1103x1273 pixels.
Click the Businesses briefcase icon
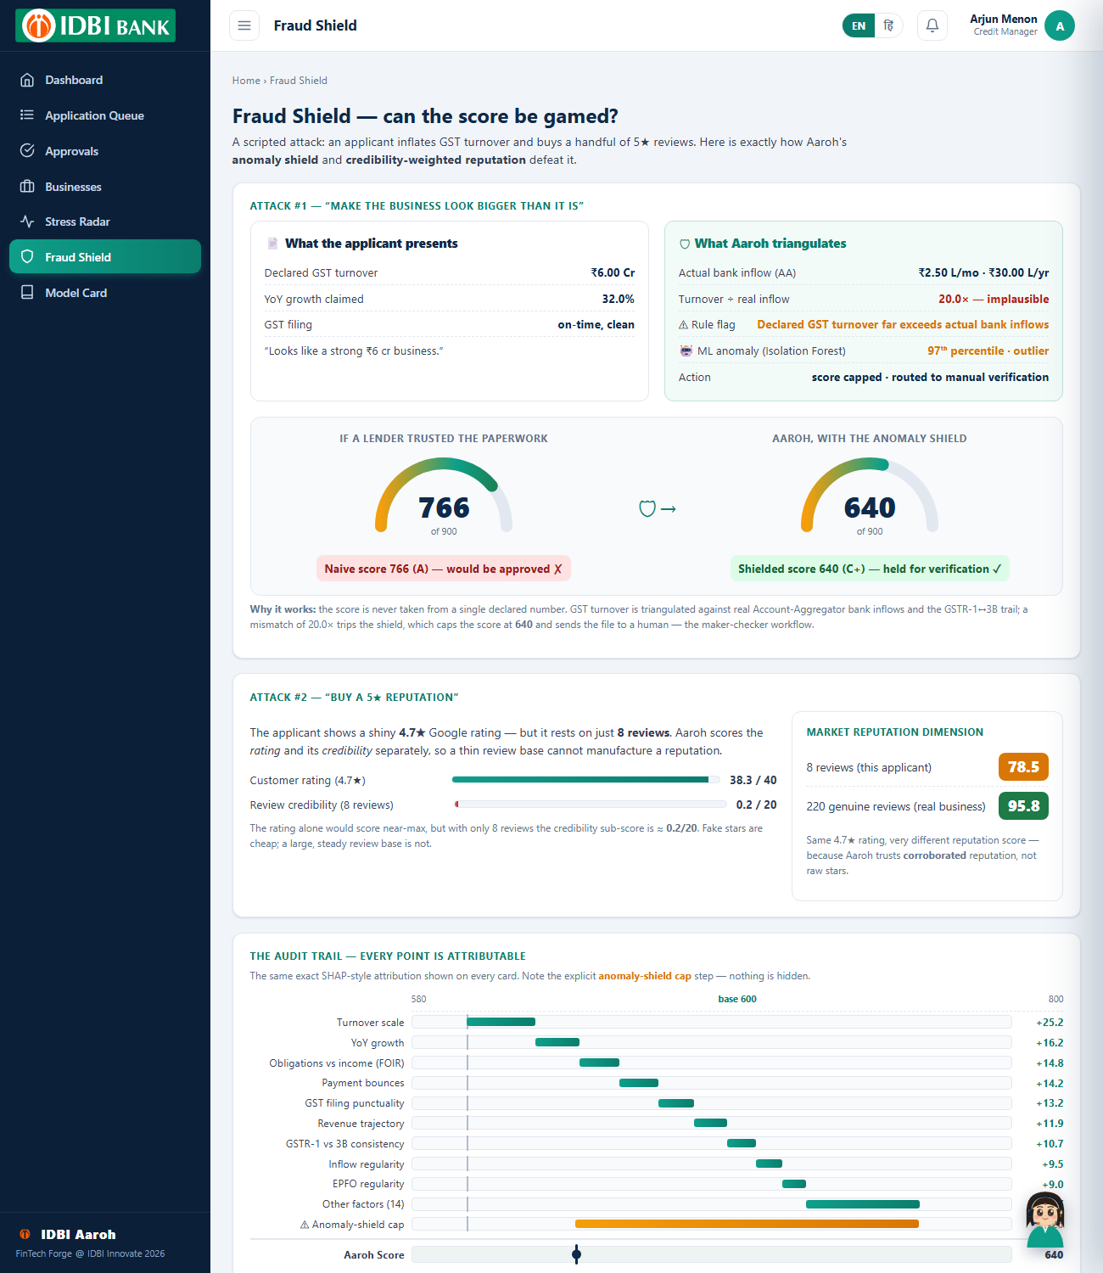(x=27, y=187)
